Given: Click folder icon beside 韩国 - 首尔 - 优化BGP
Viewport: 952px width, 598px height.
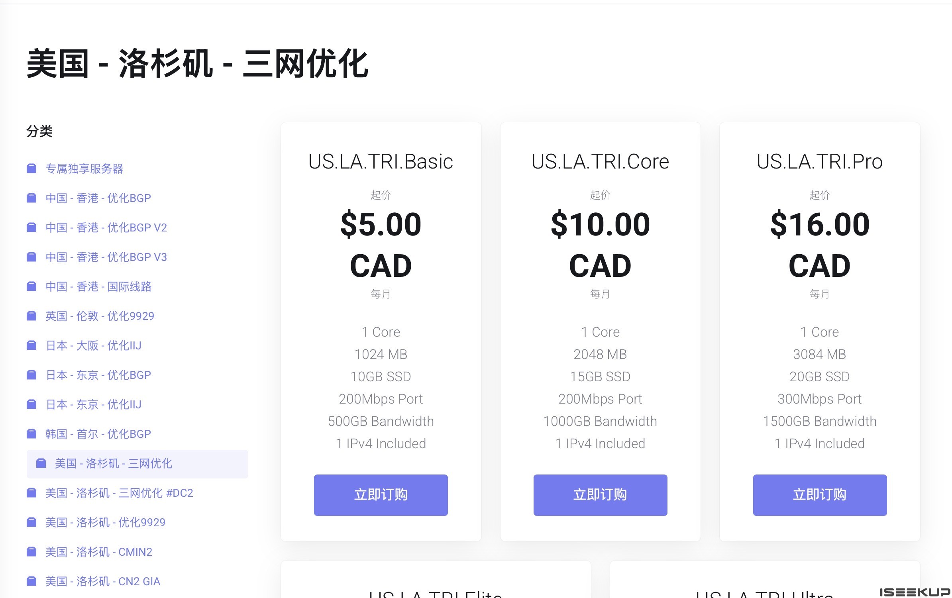Looking at the screenshot, I should pos(31,434).
